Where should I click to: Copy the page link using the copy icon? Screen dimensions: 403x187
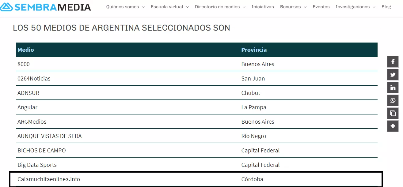pos(393,113)
